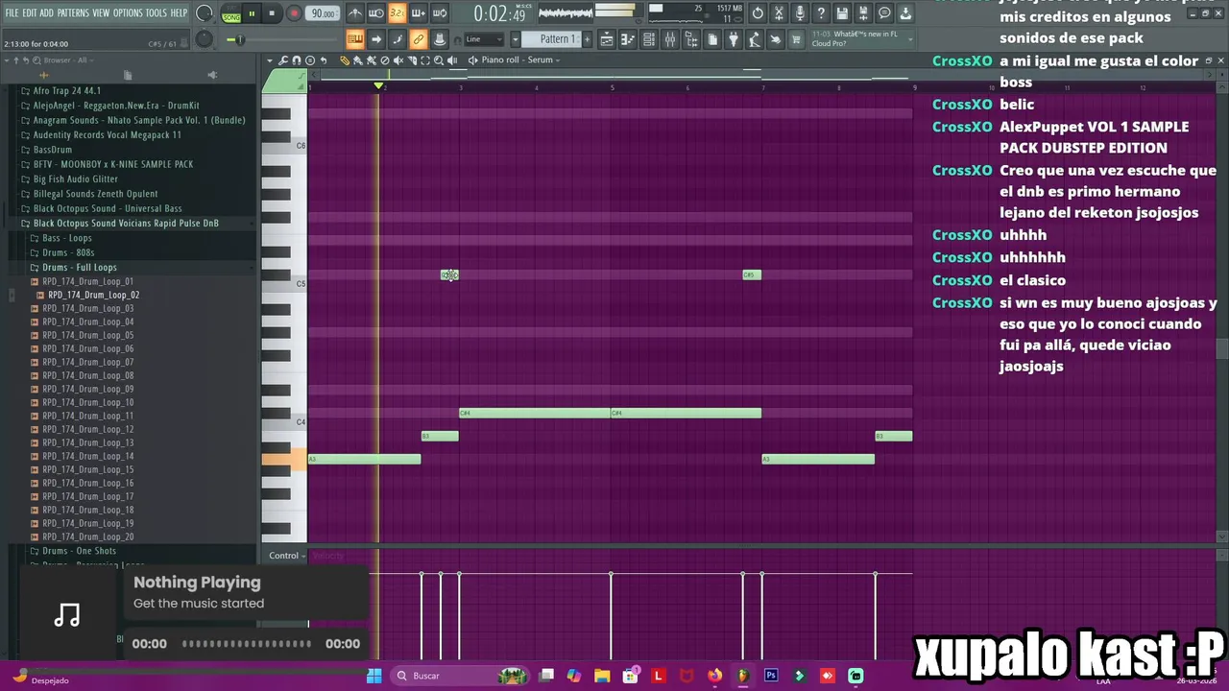Select RPD_174_Drum_Loop_10 sample

[x=87, y=403]
